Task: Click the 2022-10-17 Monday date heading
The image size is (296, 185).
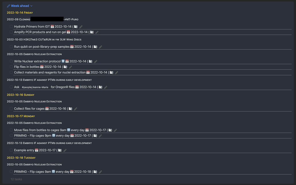Action: (x=21, y=116)
